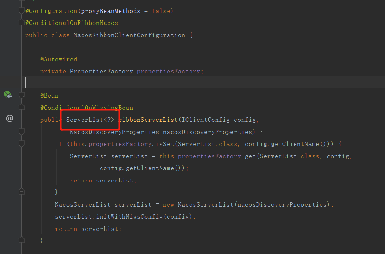
Task: Click the green Spring bean gutter icon
Action: (x=7, y=95)
